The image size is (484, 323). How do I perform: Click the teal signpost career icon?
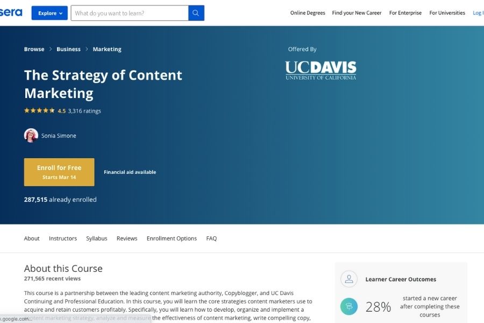coord(349,306)
